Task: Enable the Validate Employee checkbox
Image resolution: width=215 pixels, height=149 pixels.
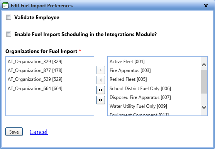Action: 8,17
